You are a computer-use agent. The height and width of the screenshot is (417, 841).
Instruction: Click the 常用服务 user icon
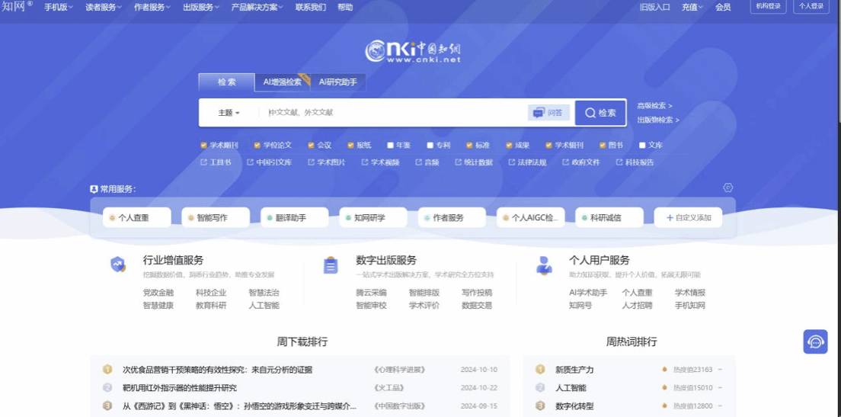pos(94,189)
